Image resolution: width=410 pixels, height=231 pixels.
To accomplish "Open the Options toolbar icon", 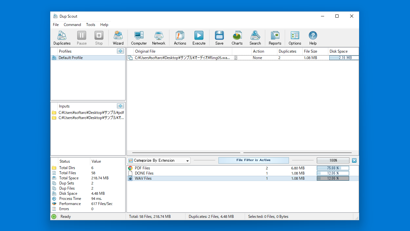I will pos(295,38).
